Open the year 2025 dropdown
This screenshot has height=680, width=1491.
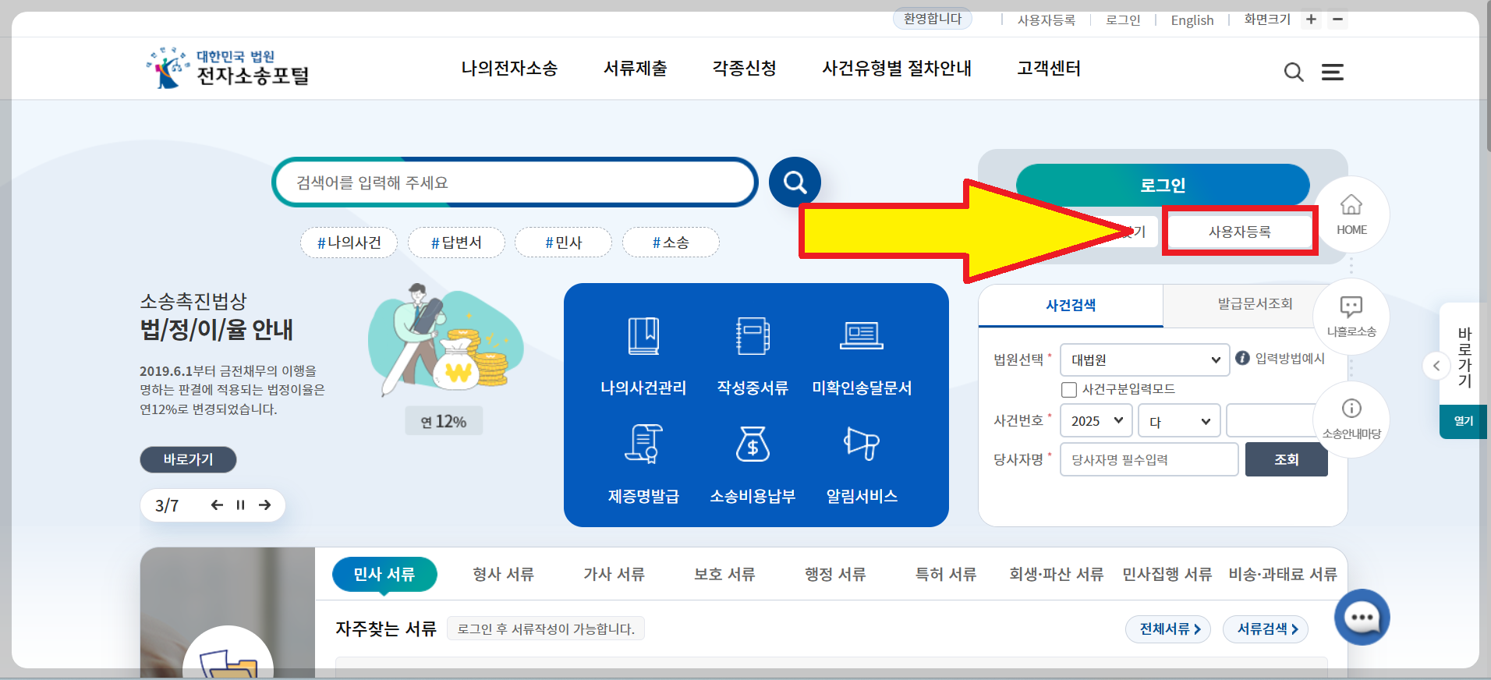pyautogui.click(x=1096, y=421)
